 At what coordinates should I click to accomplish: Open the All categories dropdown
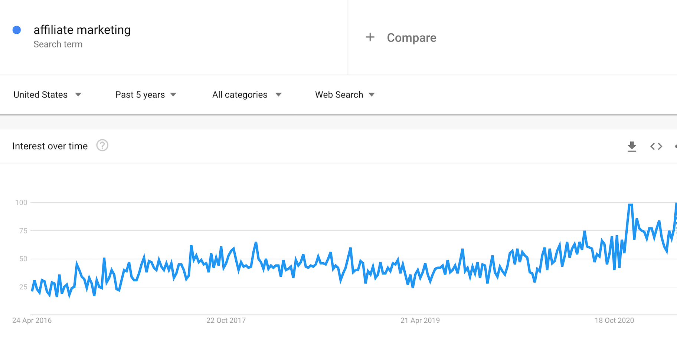click(x=246, y=95)
